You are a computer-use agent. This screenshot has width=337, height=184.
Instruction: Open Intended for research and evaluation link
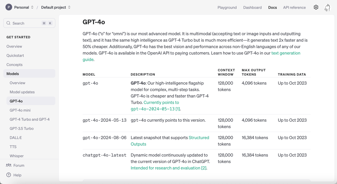coord(169,168)
